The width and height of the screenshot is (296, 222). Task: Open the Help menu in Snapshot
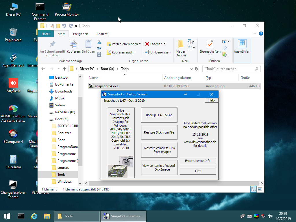(x=211, y=100)
